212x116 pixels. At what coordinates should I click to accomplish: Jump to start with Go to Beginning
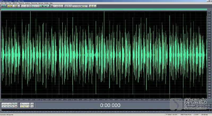pos(3,106)
